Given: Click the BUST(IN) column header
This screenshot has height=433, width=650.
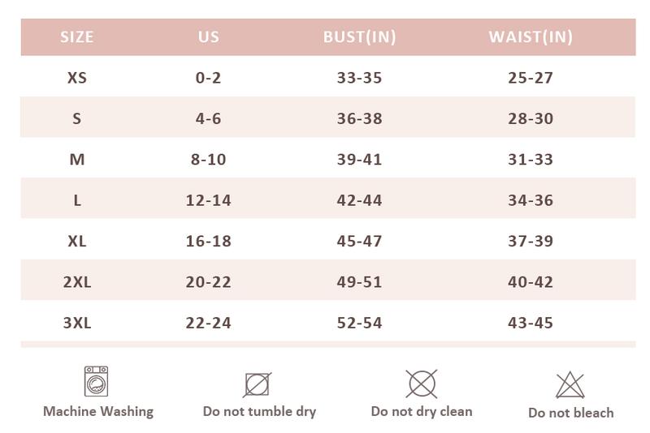Looking at the screenshot, I should (x=359, y=36).
